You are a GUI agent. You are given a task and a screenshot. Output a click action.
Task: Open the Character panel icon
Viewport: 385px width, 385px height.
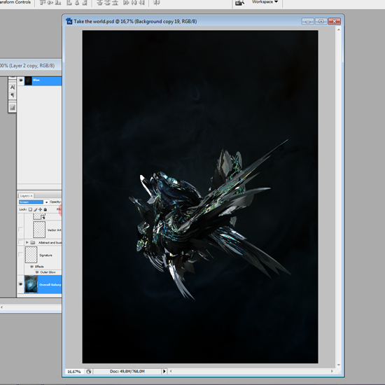(13, 87)
